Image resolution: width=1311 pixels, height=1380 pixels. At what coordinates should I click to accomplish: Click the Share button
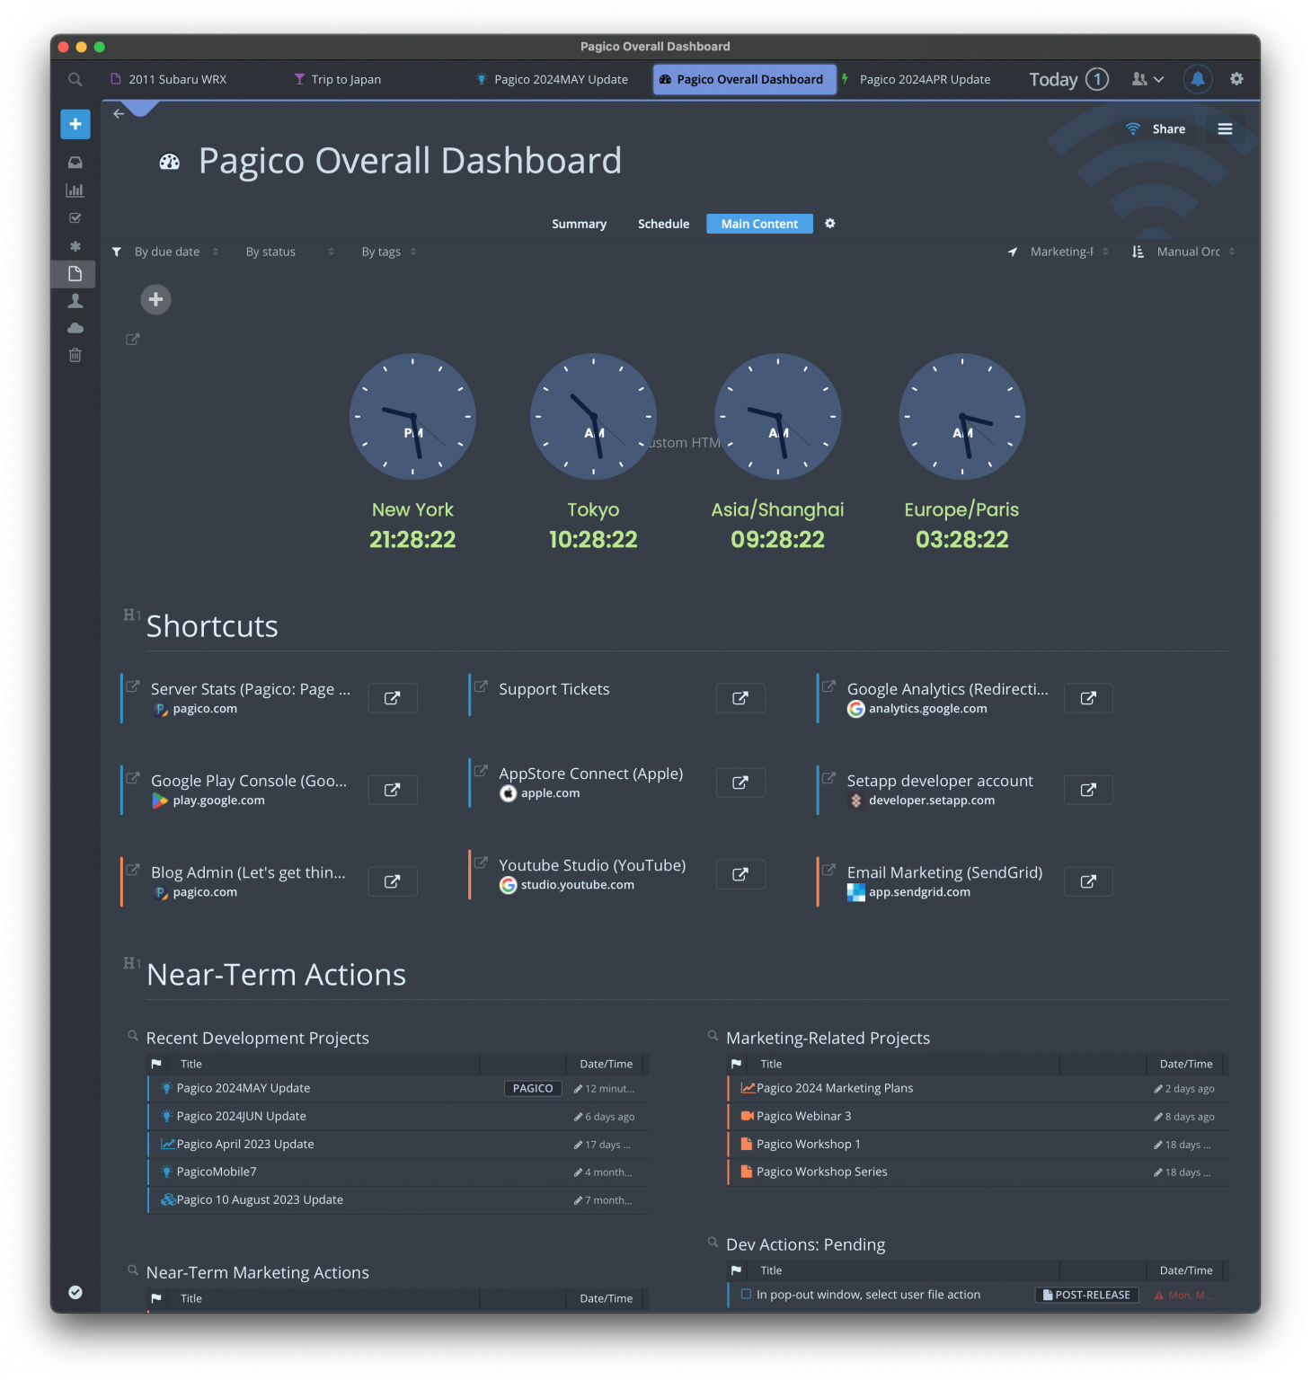tap(1156, 128)
